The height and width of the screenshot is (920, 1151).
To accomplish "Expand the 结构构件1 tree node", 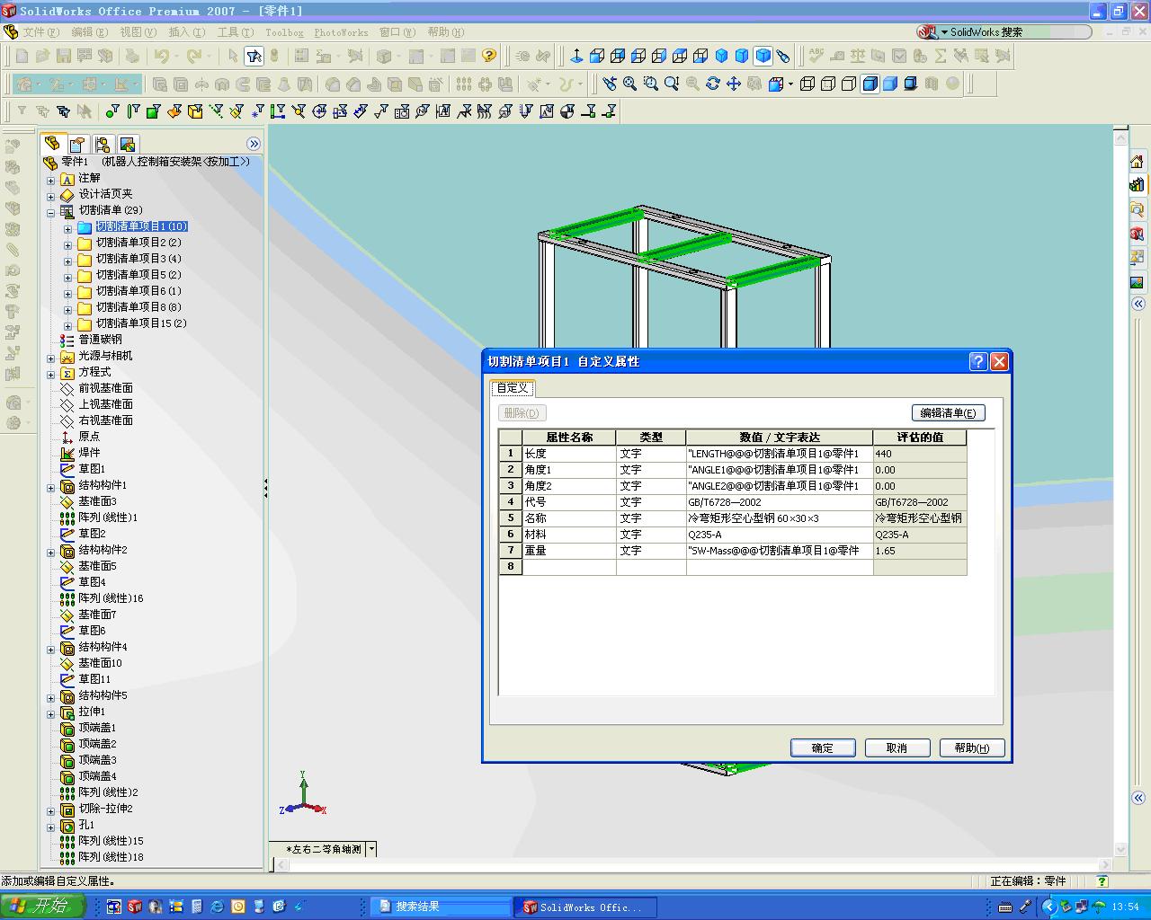I will coord(51,486).
